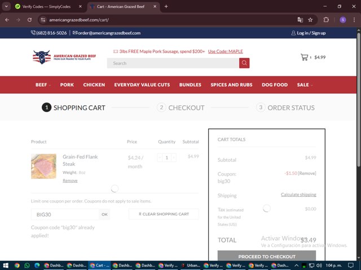Launch Chrome from the pinned taskbar icon

pos(17,265)
